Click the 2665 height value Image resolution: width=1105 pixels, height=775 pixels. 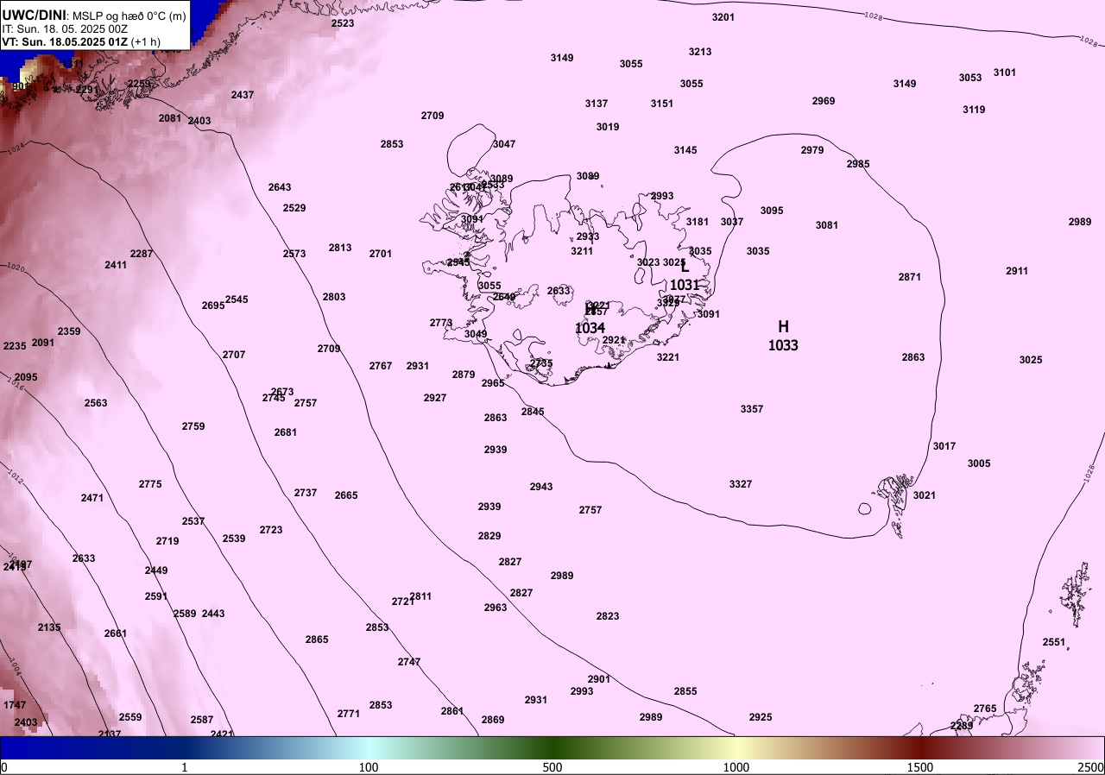tap(346, 495)
